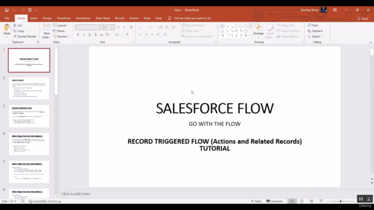Select the oval shape tool
374x210 pixels.
pos(241,26)
